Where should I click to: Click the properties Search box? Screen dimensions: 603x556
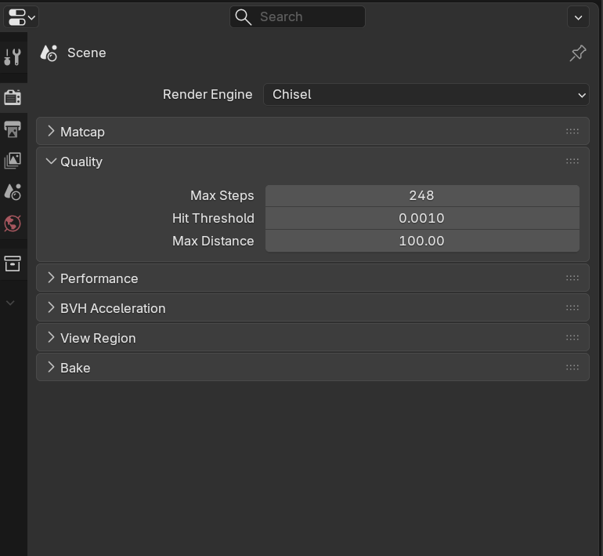[x=298, y=17]
